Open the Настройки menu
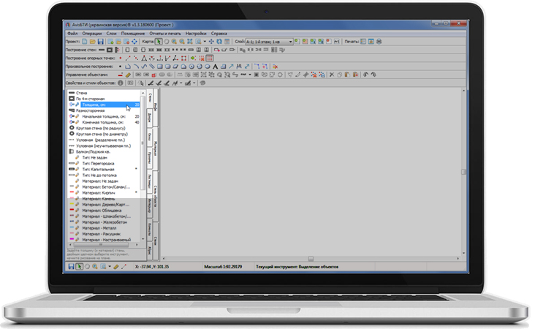This screenshot has width=535, height=329. tap(195, 34)
